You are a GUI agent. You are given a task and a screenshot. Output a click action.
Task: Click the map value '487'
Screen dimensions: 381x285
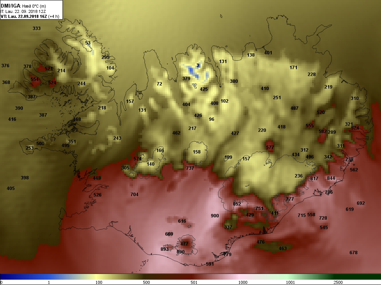point(295,108)
